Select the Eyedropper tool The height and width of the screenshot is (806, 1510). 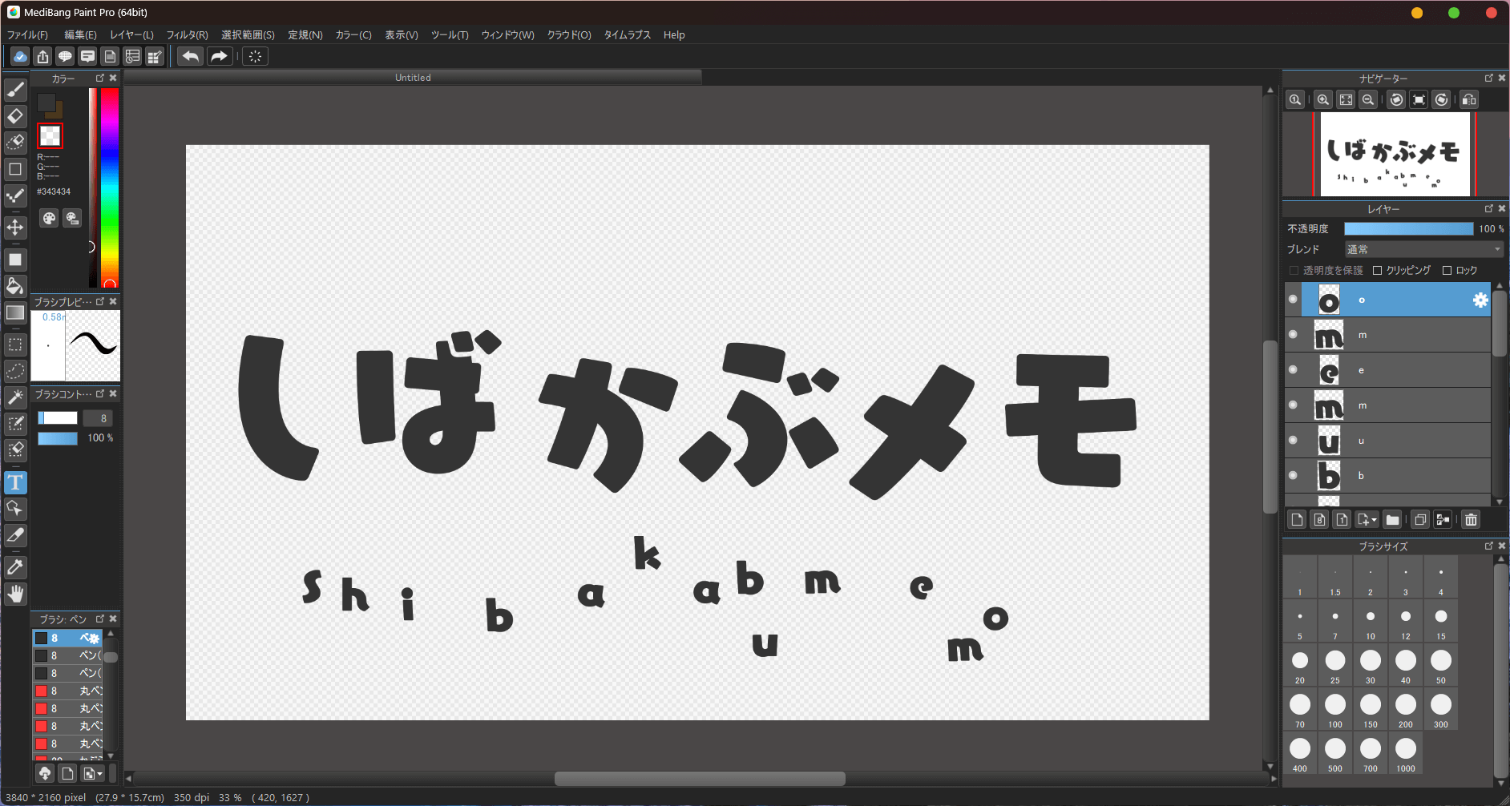tap(15, 567)
